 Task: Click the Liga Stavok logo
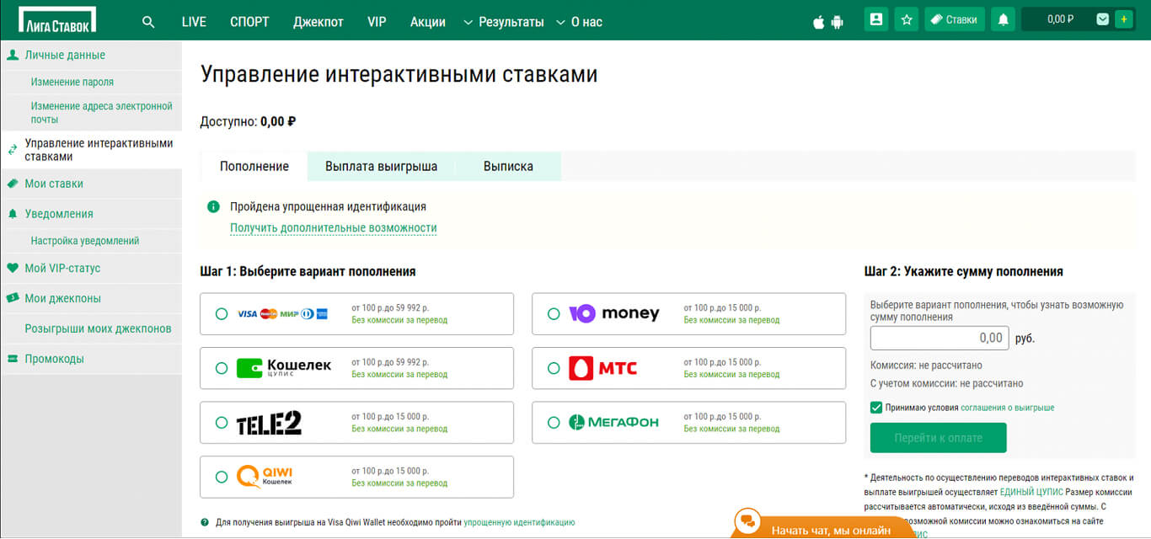[x=57, y=19]
